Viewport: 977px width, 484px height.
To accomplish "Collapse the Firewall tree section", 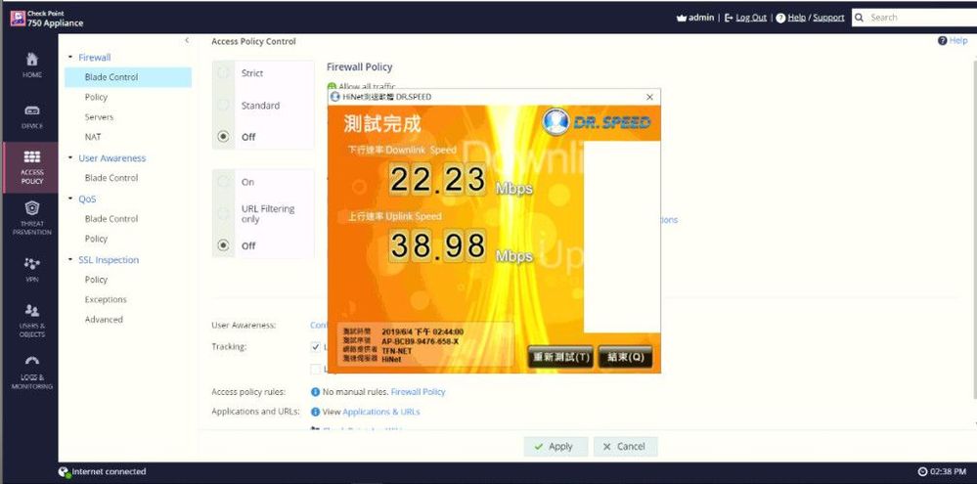I will 70,57.
